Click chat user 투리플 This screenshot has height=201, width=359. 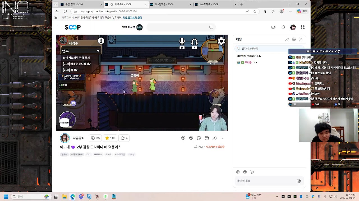click(x=248, y=63)
